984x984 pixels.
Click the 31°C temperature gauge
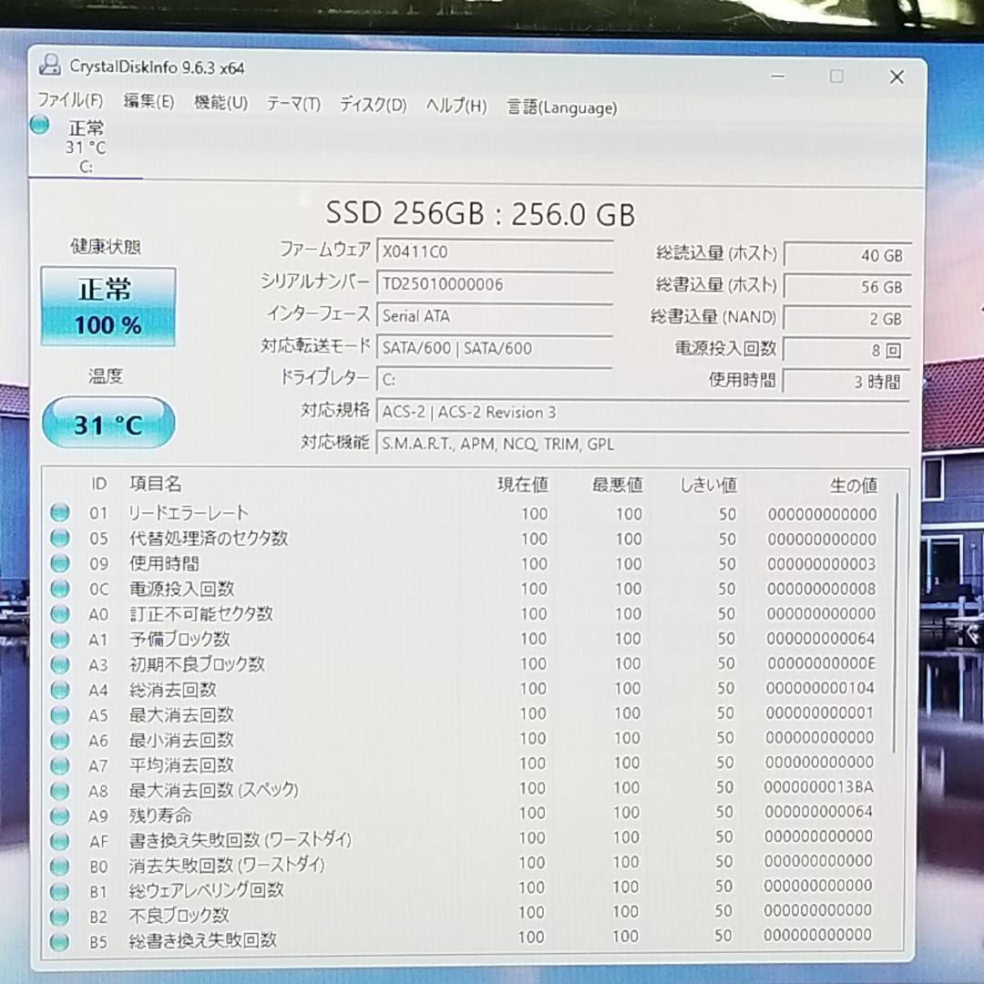click(x=107, y=422)
